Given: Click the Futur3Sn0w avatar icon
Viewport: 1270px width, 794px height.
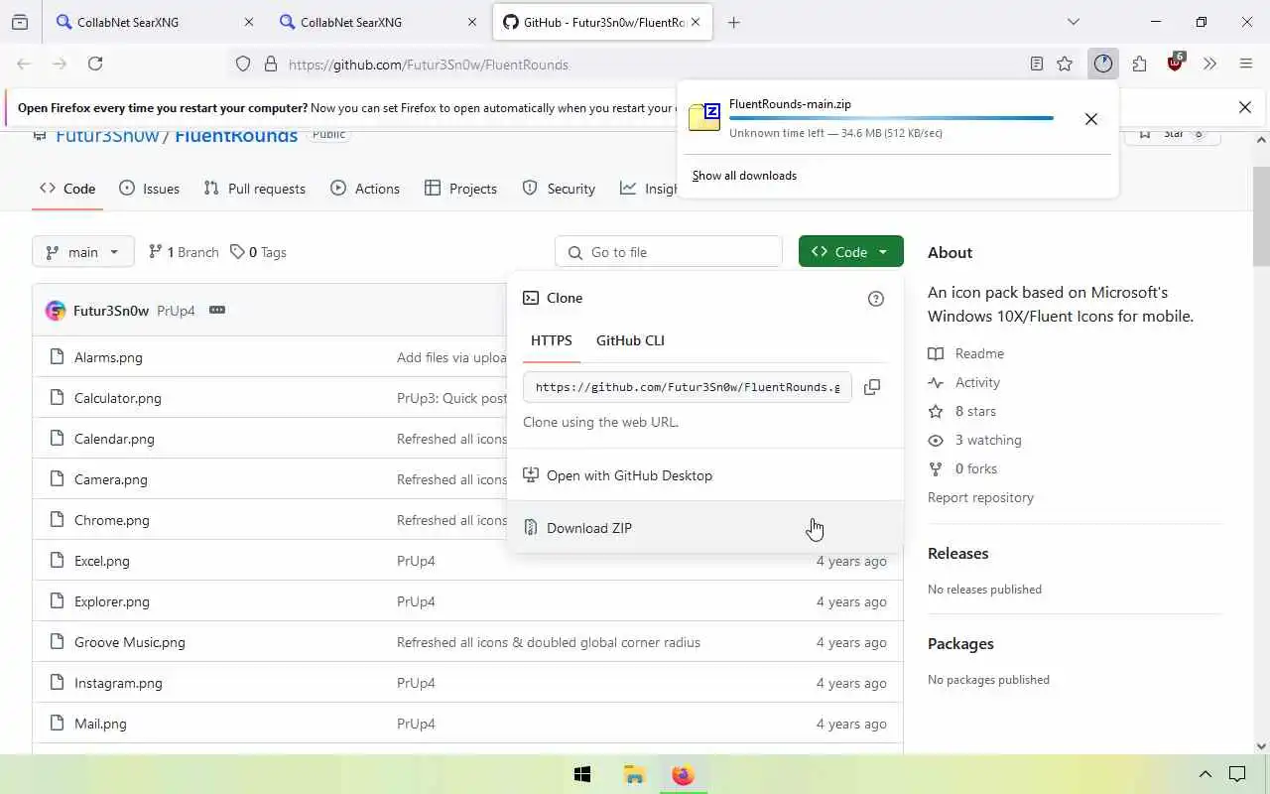Looking at the screenshot, I should (56, 311).
